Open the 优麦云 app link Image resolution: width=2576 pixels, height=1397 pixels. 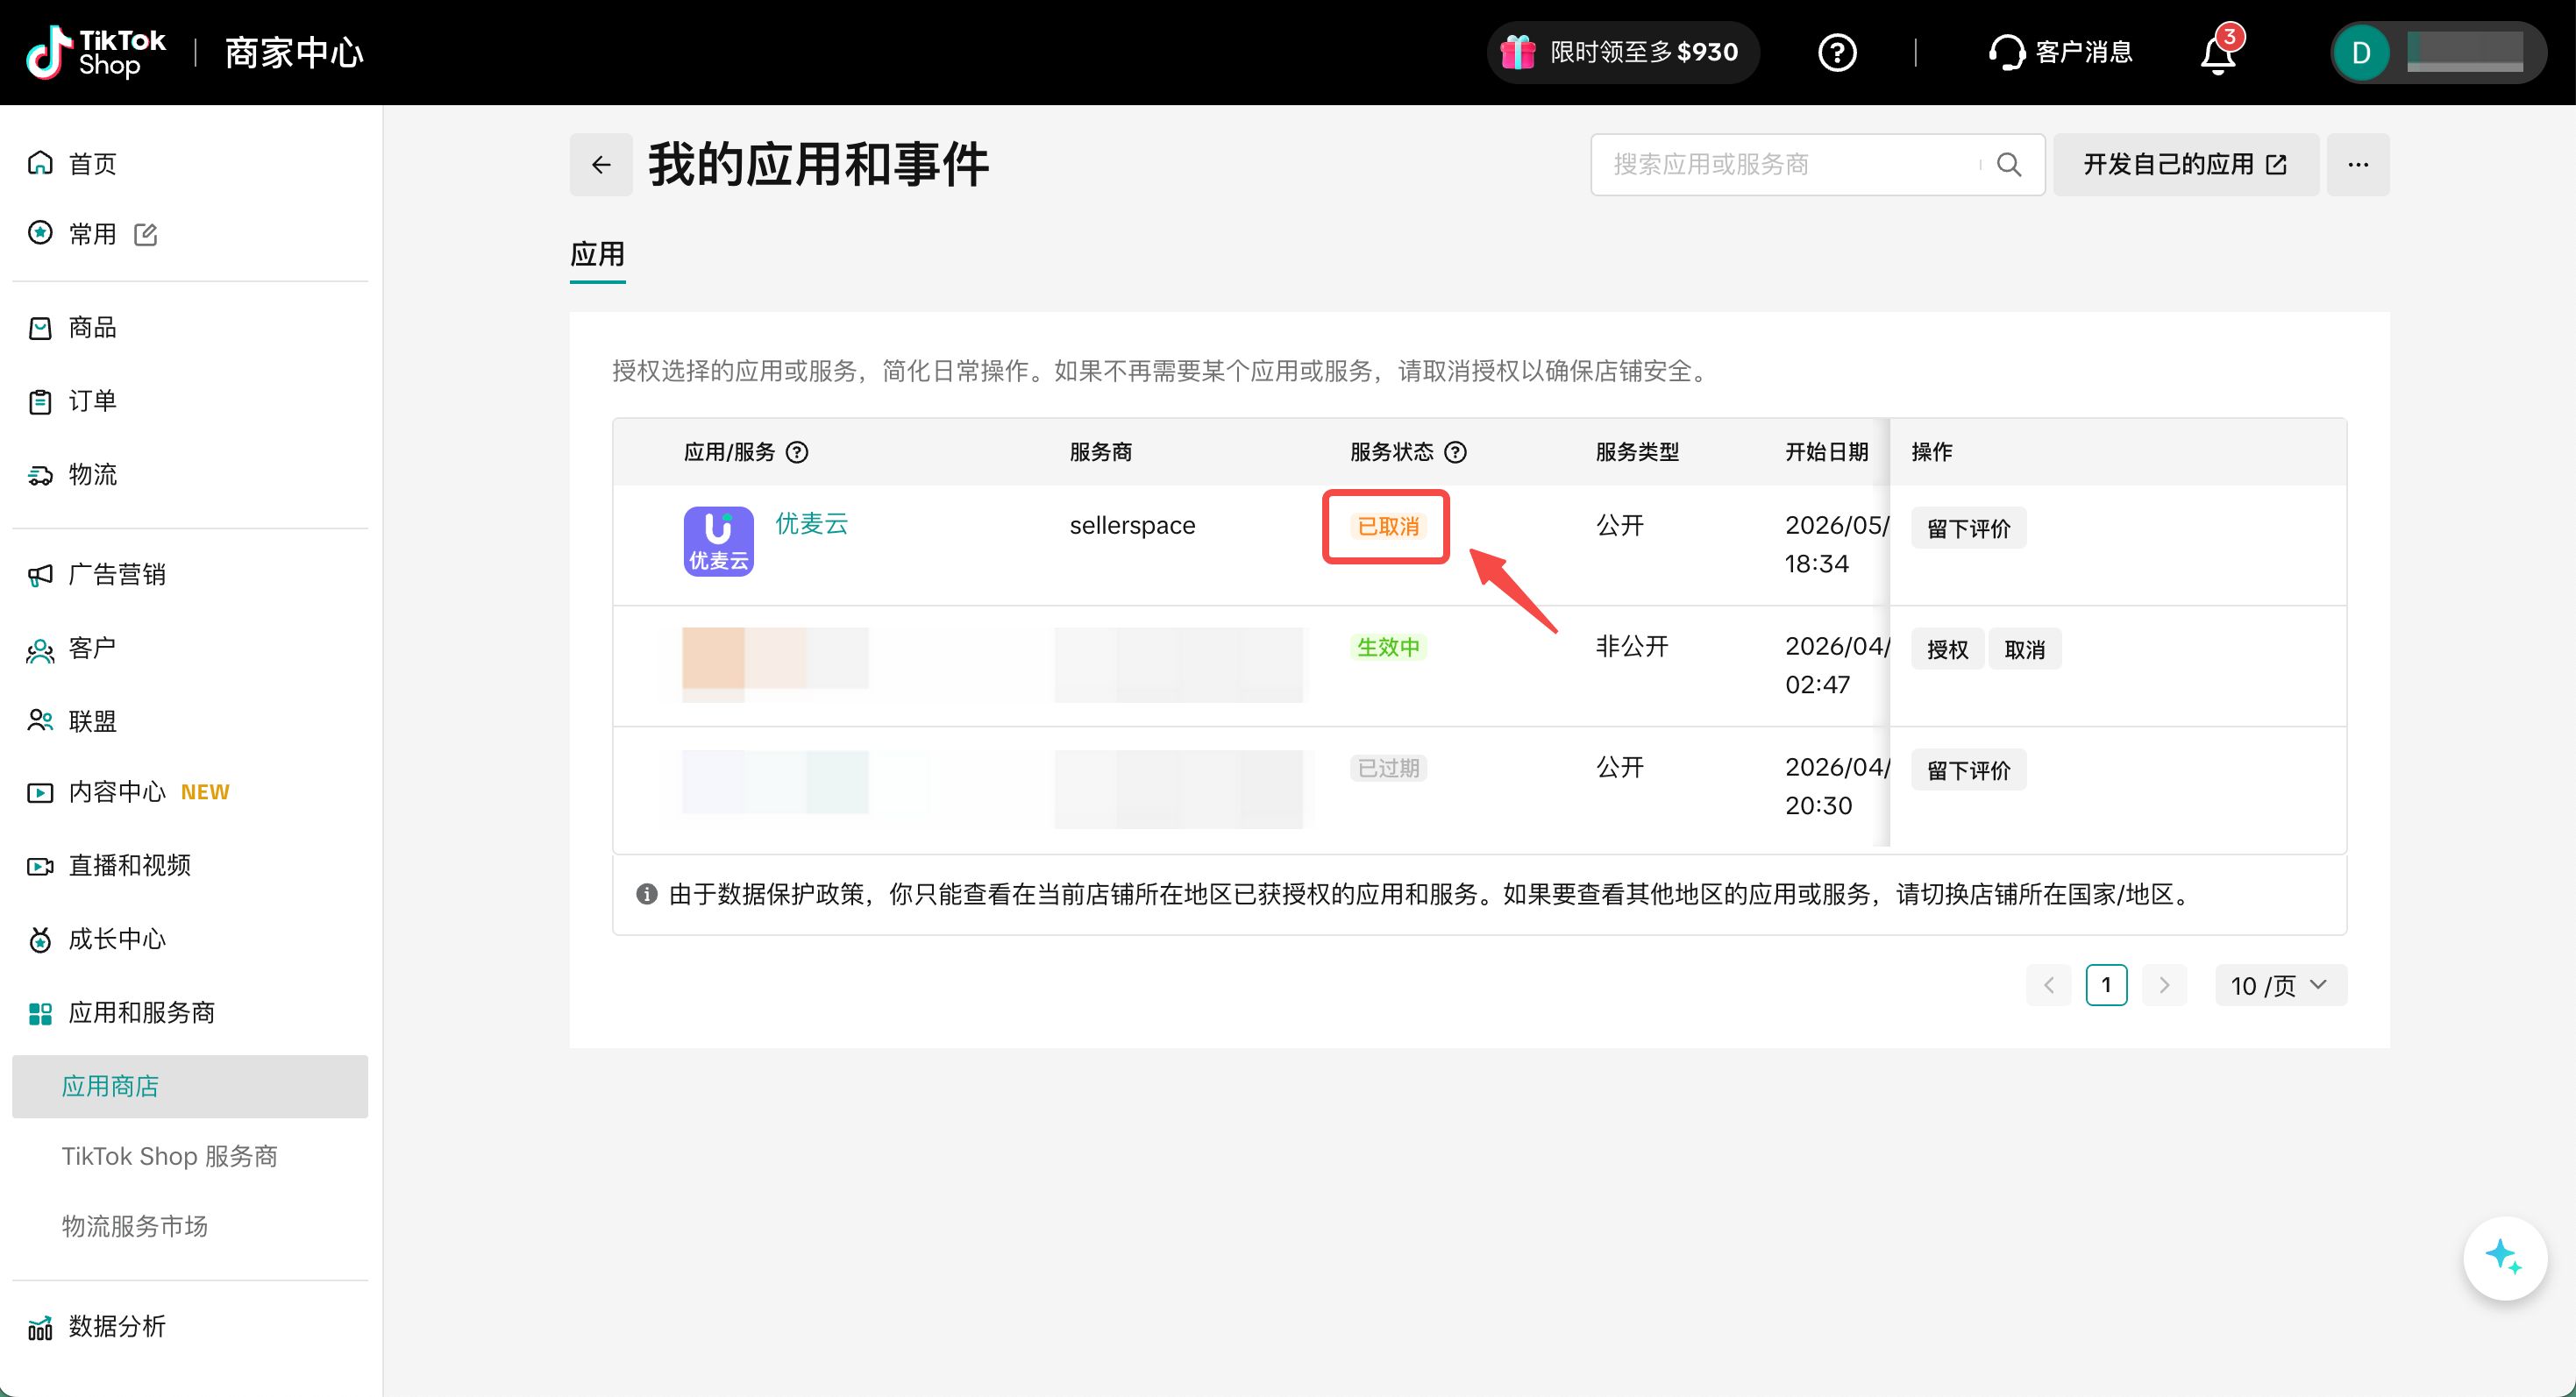point(812,523)
